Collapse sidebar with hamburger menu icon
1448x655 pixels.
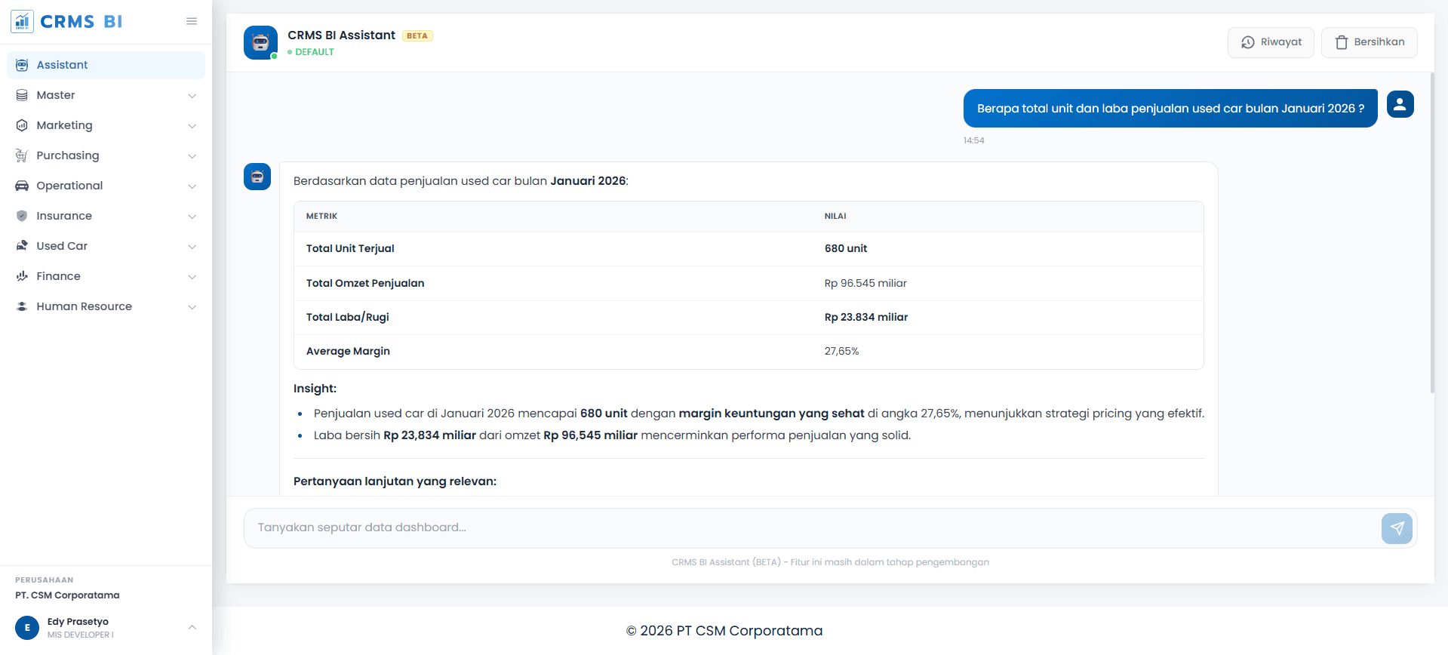pyautogui.click(x=192, y=21)
